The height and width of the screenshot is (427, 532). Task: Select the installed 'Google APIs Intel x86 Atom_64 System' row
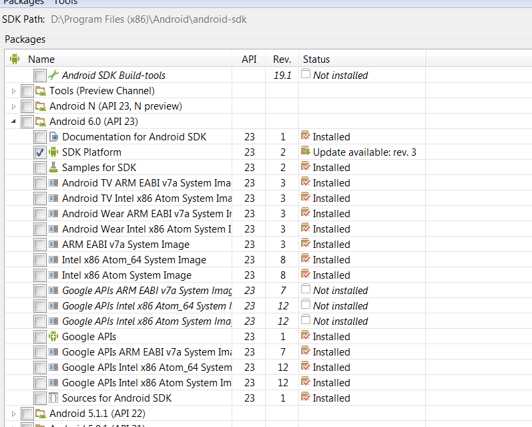(x=147, y=368)
